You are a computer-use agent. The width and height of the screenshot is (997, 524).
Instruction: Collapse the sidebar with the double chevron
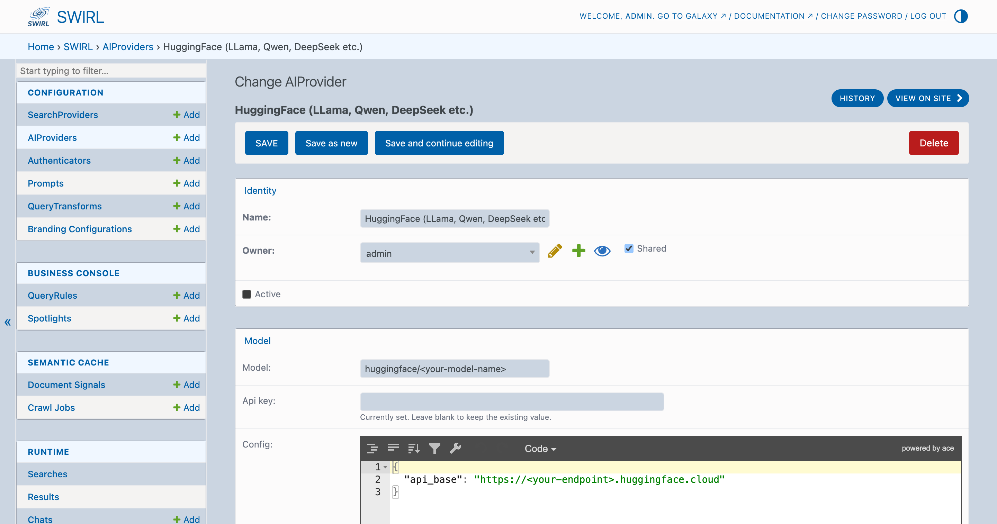[x=8, y=322]
